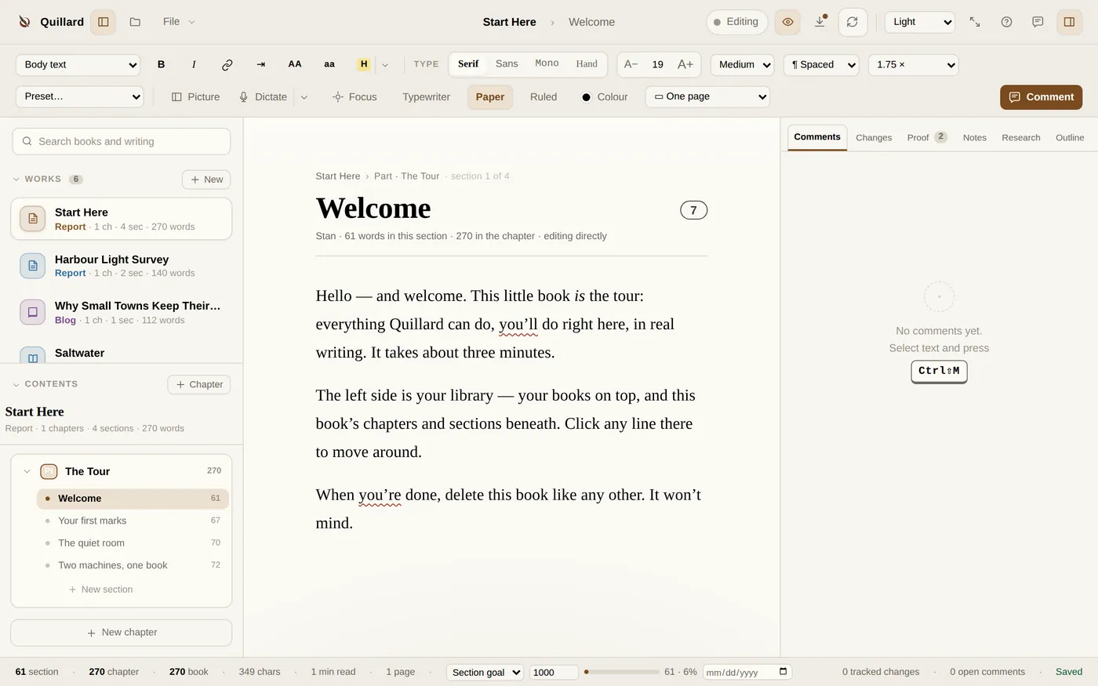Screen dimensions: 1098x686
Task: Select the Sans typeface
Action: 507,64
